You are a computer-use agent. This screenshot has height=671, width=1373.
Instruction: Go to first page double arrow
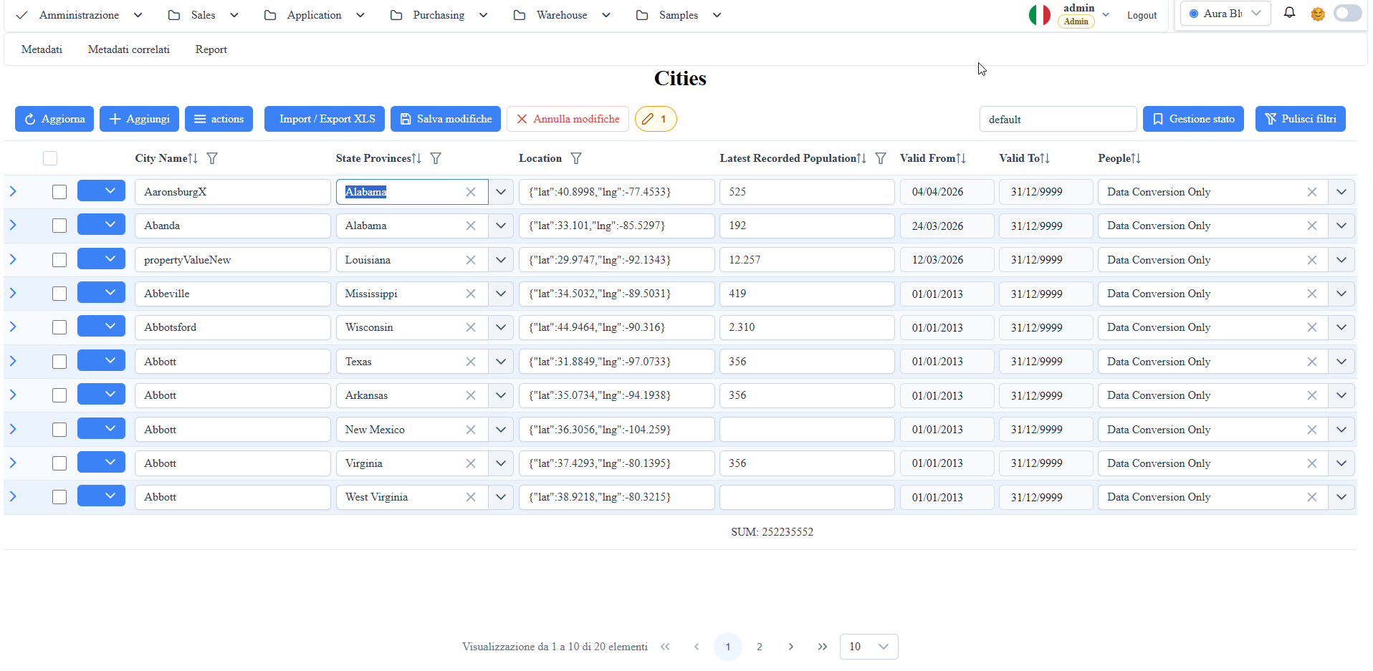665,647
